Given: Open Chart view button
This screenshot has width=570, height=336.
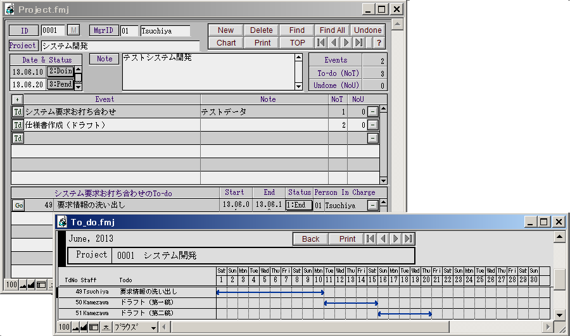Looking at the screenshot, I should pos(225,43).
